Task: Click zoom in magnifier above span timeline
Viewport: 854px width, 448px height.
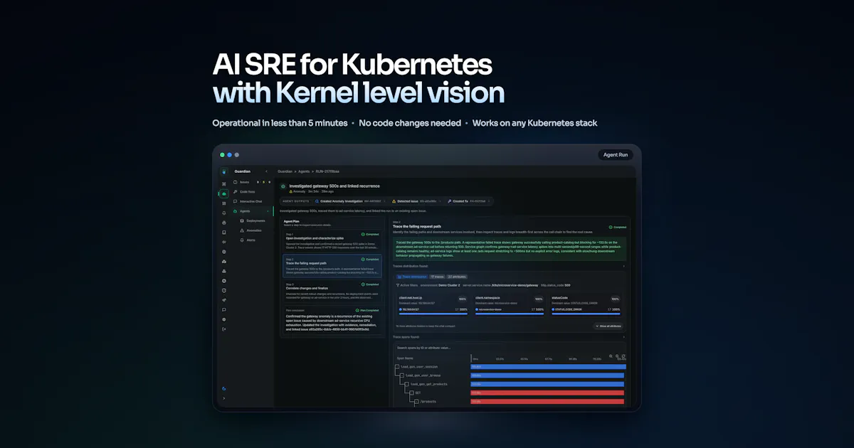Action: (x=611, y=356)
